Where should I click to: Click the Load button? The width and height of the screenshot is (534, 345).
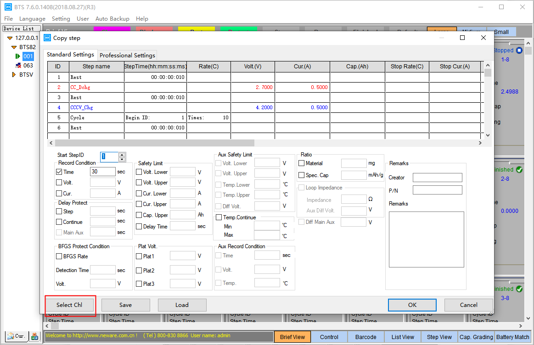coord(182,305)
